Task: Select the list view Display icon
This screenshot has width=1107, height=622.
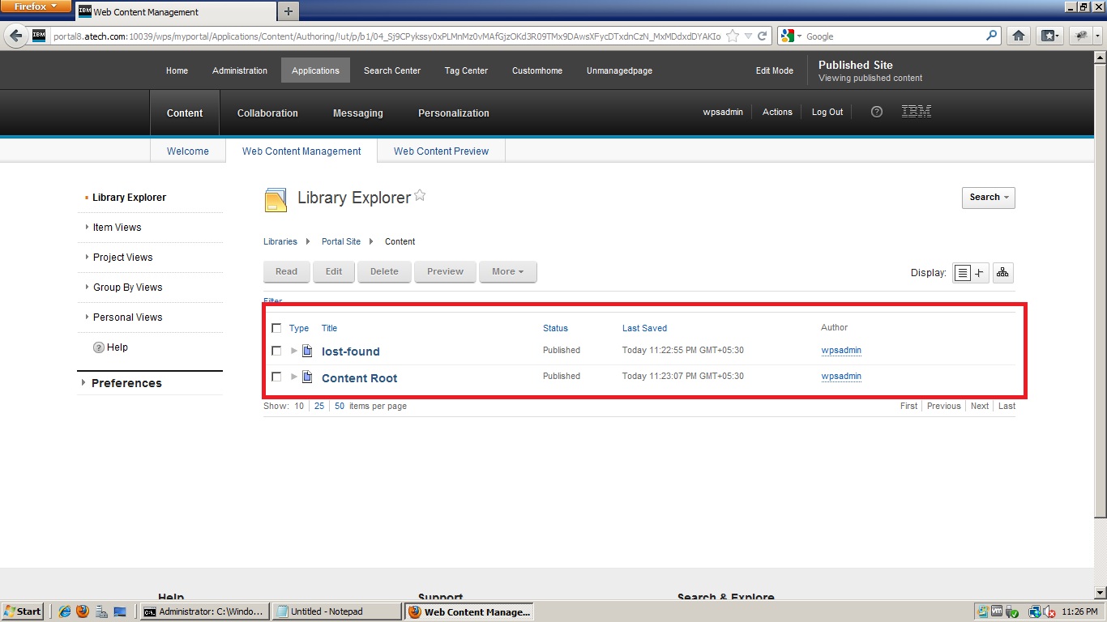Action: 962,273
